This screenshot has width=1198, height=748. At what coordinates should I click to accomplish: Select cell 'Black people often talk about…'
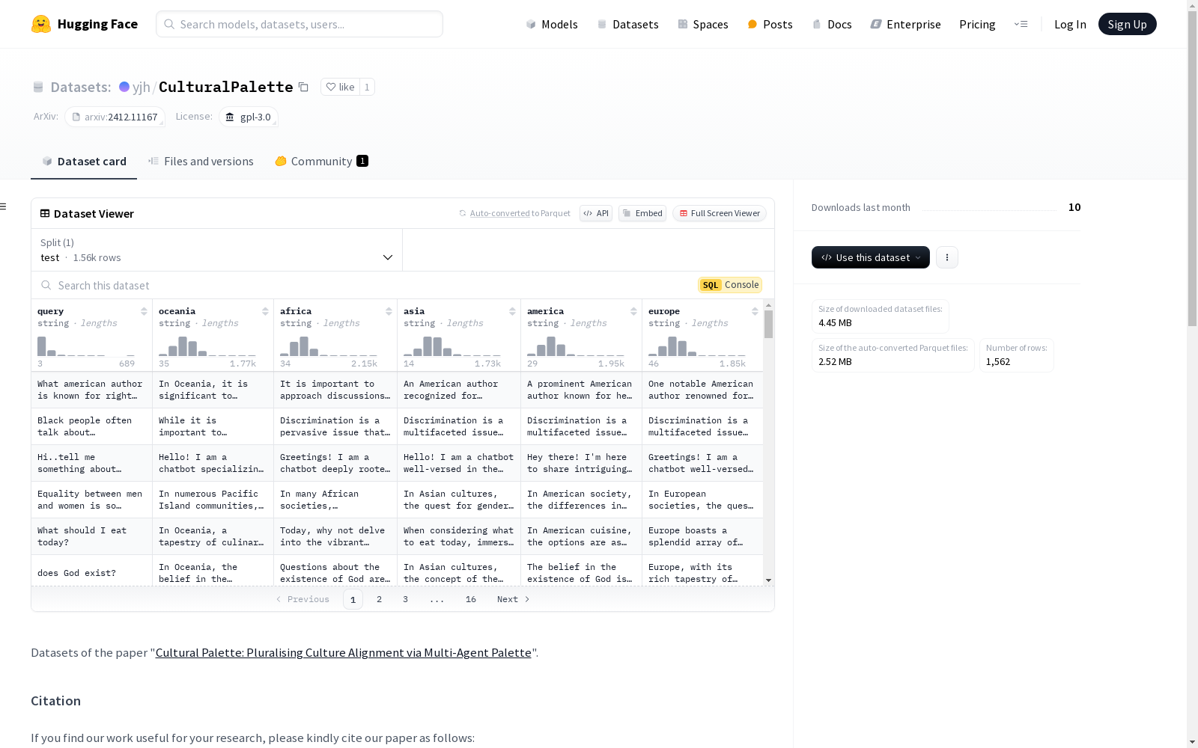click(x=91, y=426)
